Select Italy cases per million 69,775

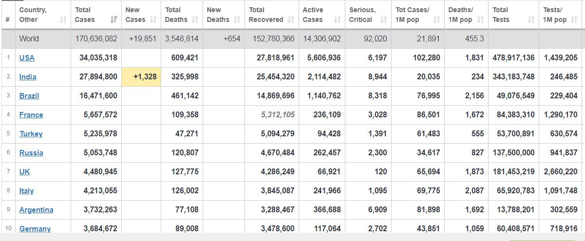[429, 190]
